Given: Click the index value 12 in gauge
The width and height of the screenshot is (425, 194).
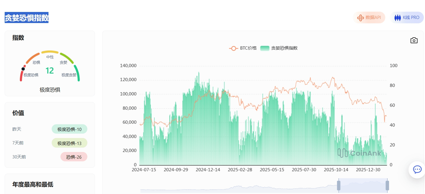Looking at the screenshot, I should coord(50,71).
